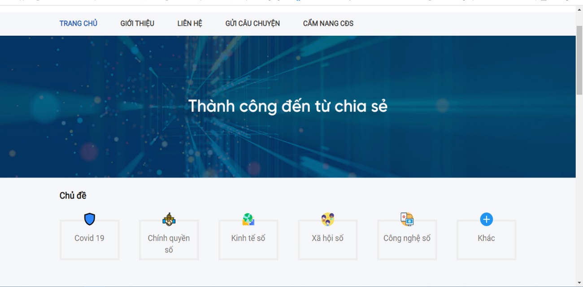Click the "Công nghệ số" text label

point(407,238)
